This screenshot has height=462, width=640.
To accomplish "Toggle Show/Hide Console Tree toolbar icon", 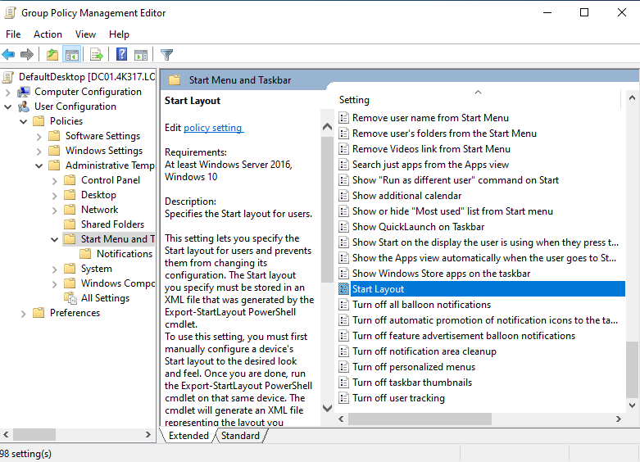I will [72, 55].
